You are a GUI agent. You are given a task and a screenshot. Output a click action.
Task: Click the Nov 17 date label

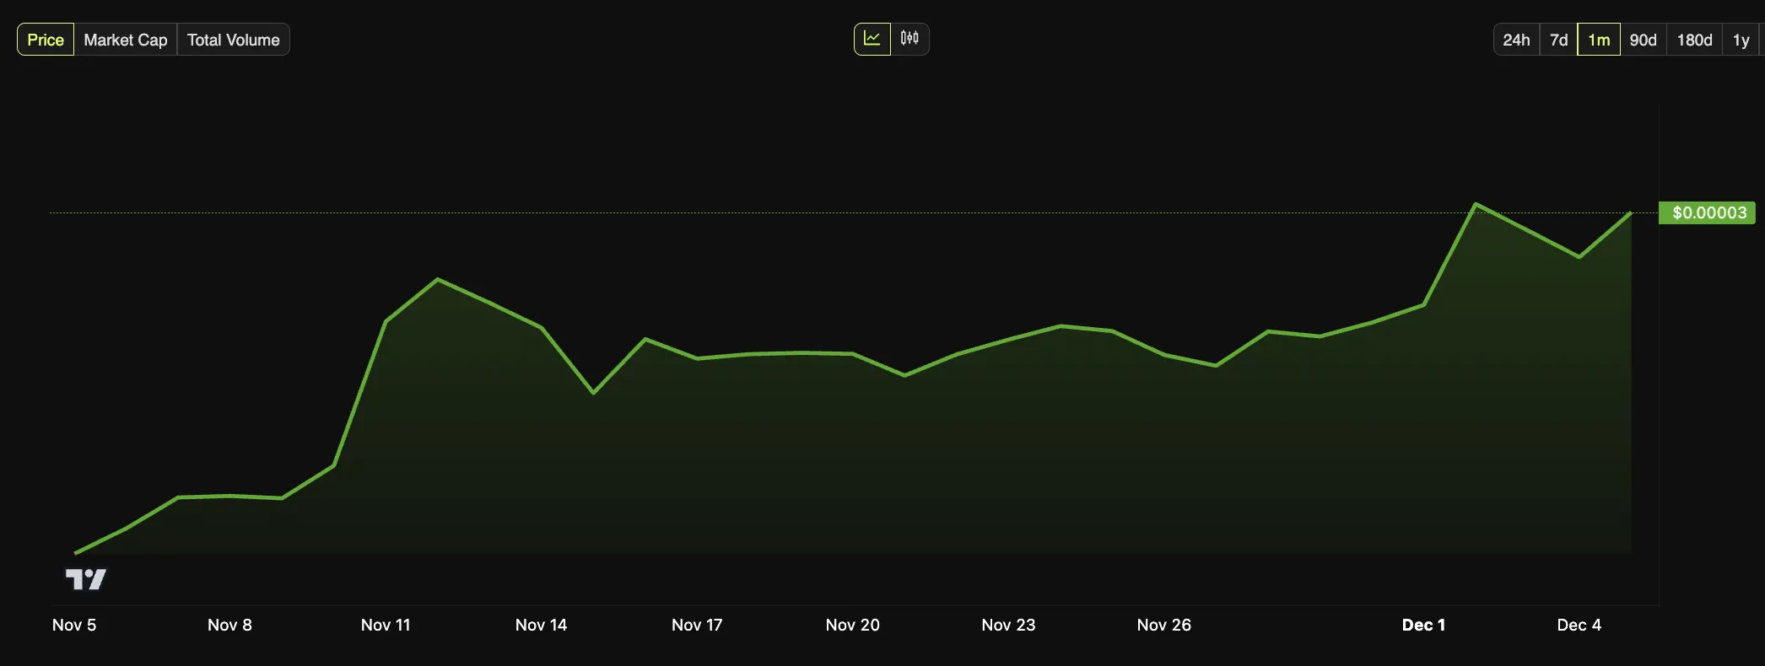(x=697, y=625)
